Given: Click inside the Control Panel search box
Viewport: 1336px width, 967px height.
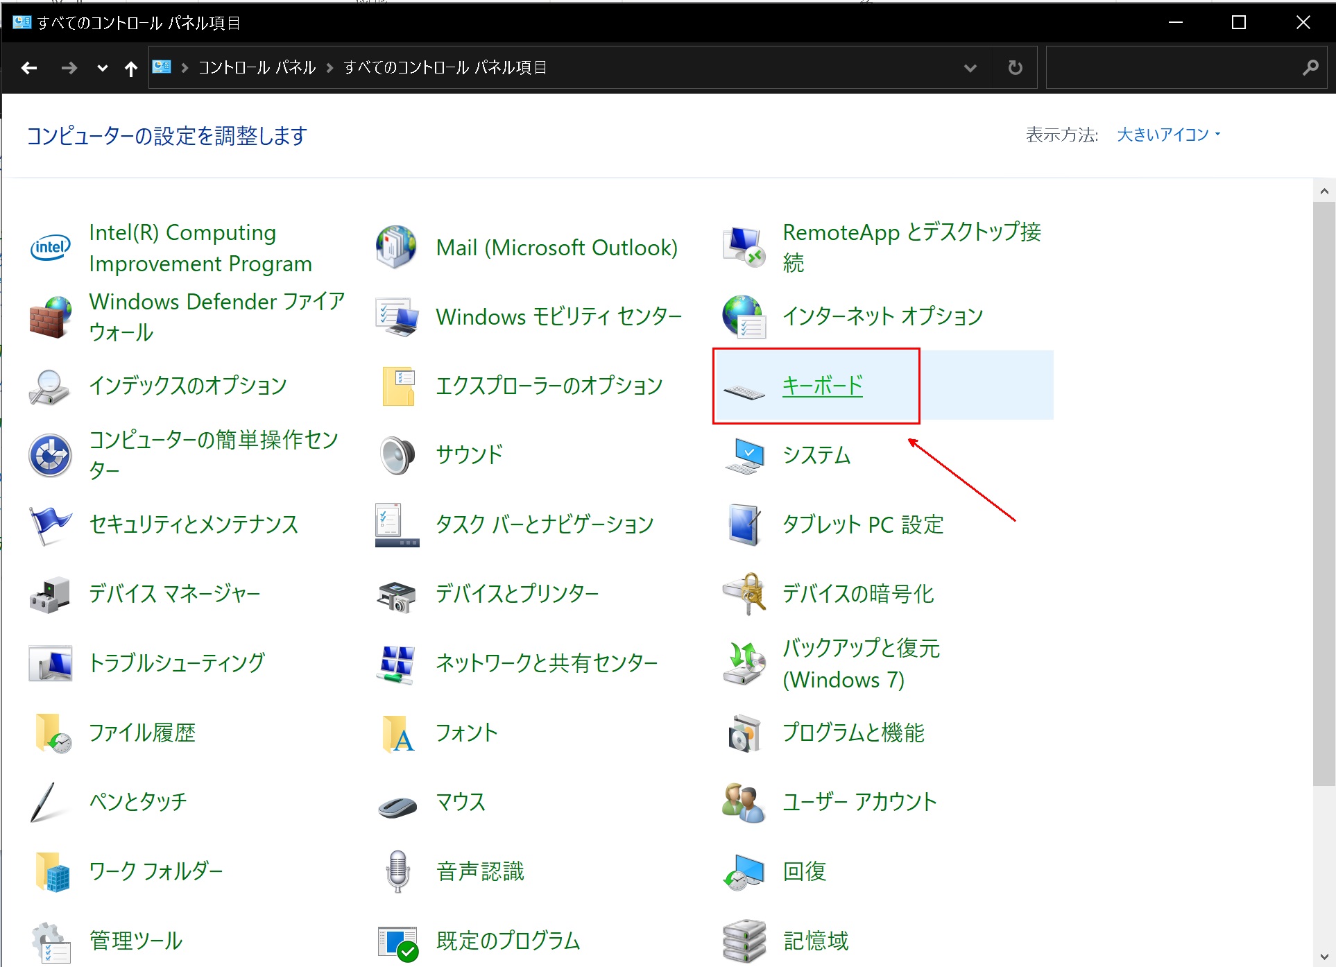Looking at the screenshot, I should coord(1173,68).
